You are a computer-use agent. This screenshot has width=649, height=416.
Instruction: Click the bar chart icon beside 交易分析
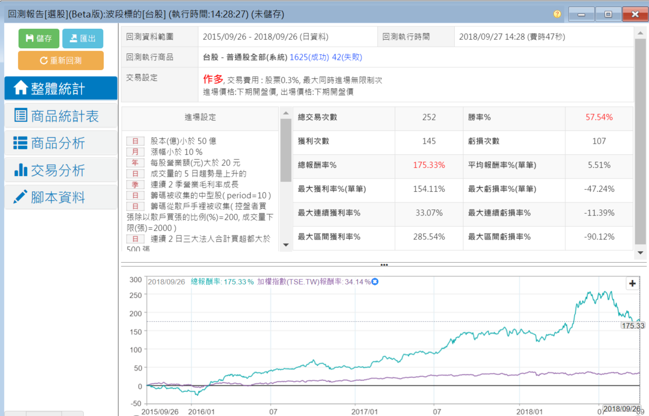point(21,170)
